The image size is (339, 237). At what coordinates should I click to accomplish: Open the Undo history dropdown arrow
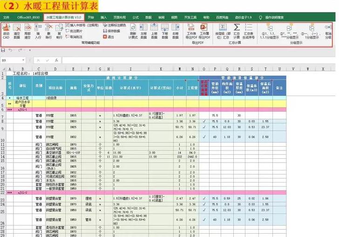tap(14, 50)
